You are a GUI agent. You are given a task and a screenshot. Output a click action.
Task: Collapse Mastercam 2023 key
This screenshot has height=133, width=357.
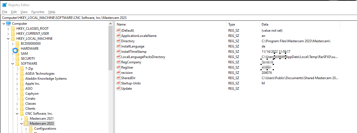click(x=21, y=124)
